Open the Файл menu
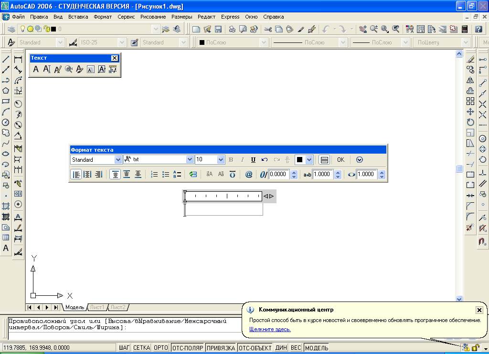This screenshot has width=489, height=354. (x=19, y=17)
